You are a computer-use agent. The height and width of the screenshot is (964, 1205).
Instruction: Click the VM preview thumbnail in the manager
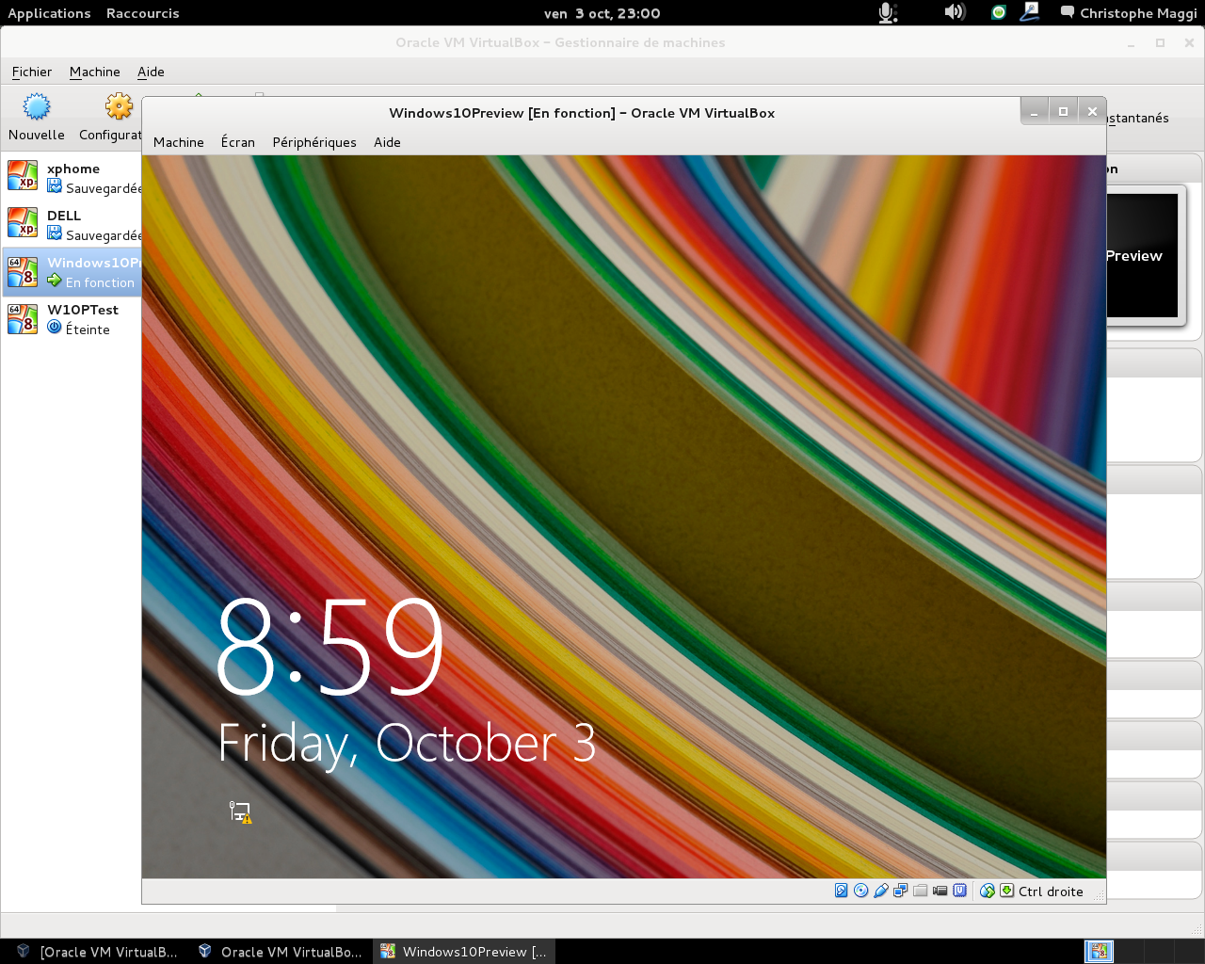coord(1143,255)
